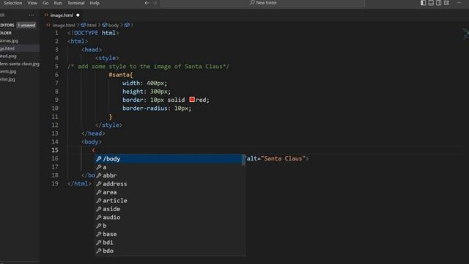The height and width of the screenshot is (264, 469).
Task: Open the customize layout icon
Action: 446,3
